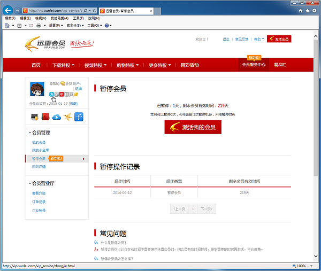Click the 下一页 pagination button

click(207, 209)
